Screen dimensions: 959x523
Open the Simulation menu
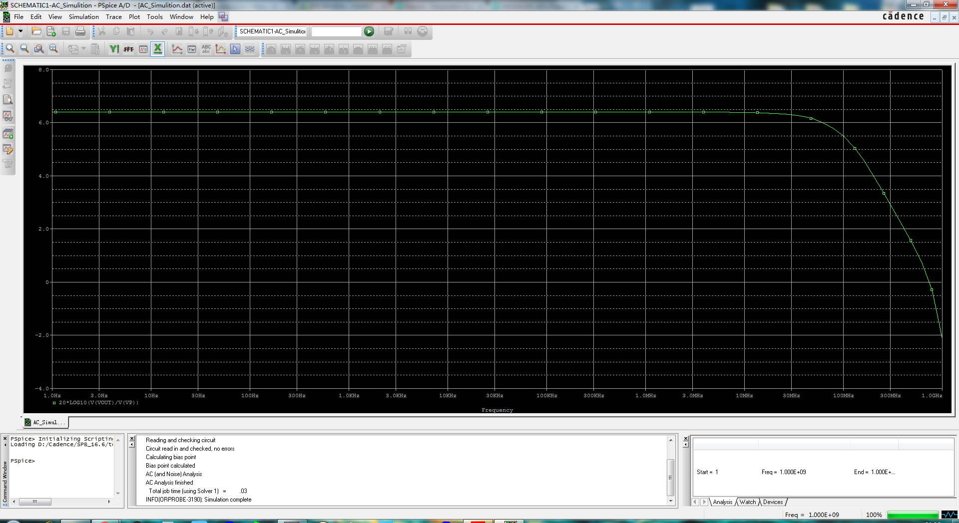[x=83, y=17]
